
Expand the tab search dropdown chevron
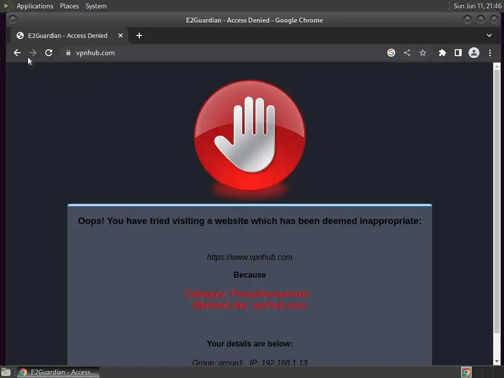coord(489,35)
